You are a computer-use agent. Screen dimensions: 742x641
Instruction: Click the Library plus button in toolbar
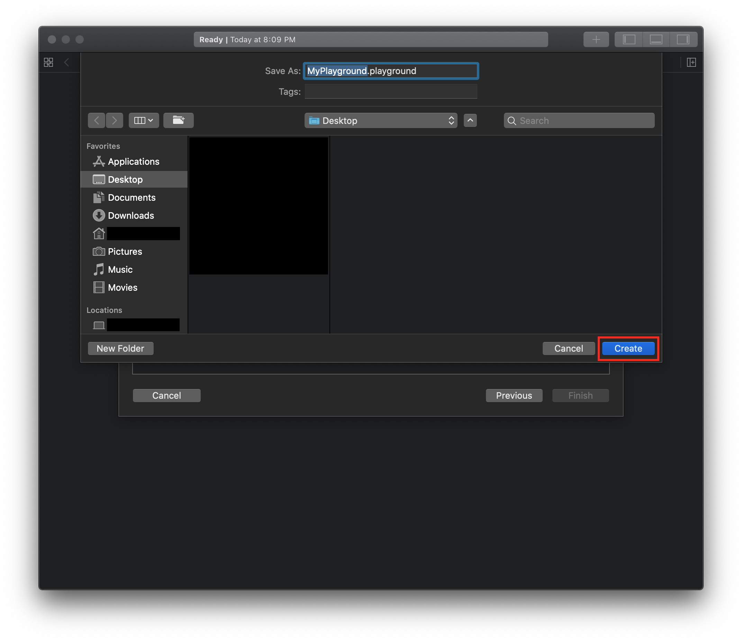[596, 39]
